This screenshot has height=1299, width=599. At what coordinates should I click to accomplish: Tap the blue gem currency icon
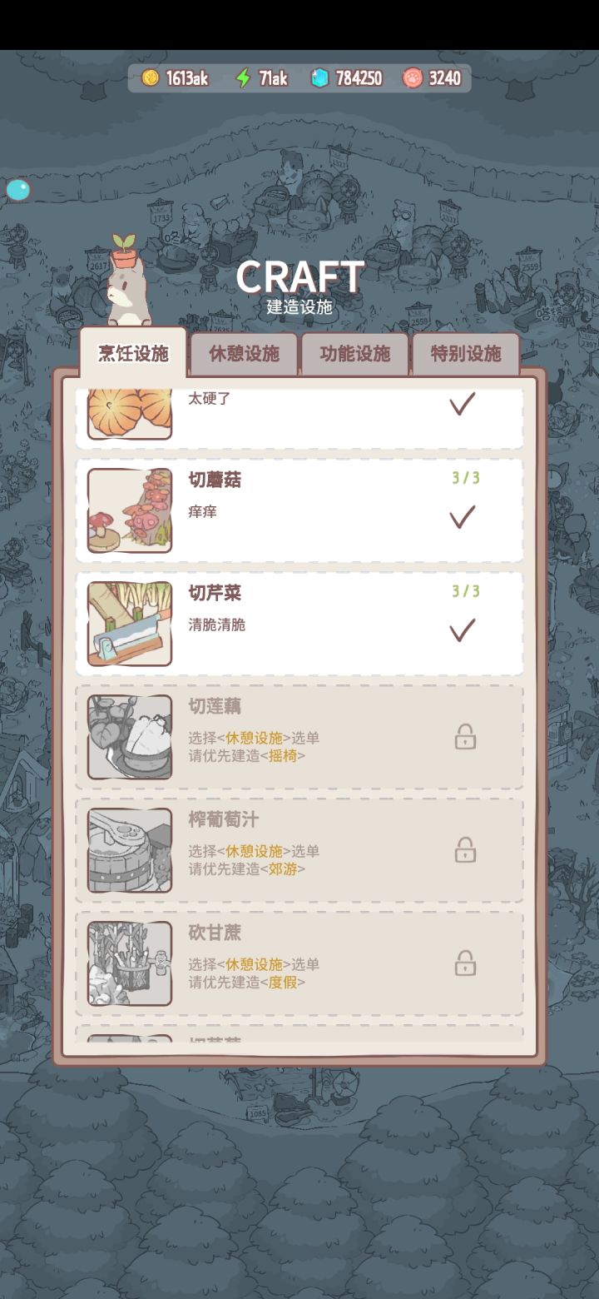point(320,78)
